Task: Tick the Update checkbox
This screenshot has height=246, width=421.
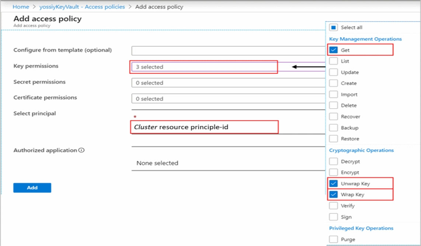Action: point(334,72)
